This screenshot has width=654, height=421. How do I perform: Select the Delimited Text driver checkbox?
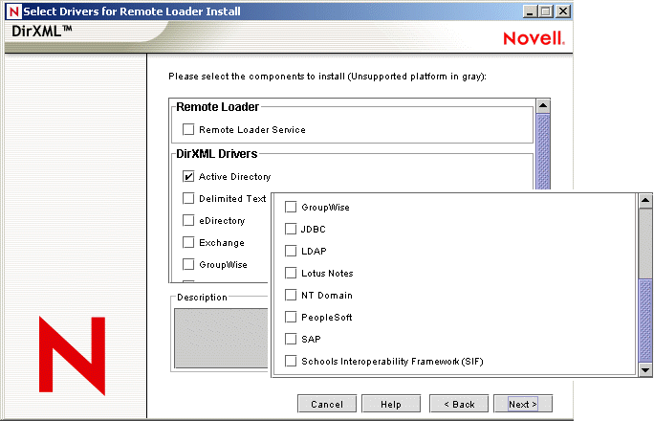188,199
